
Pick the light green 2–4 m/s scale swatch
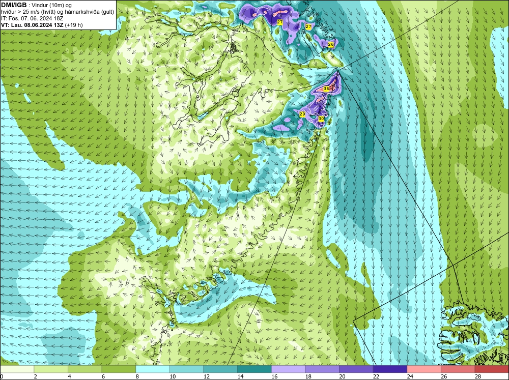51,369
